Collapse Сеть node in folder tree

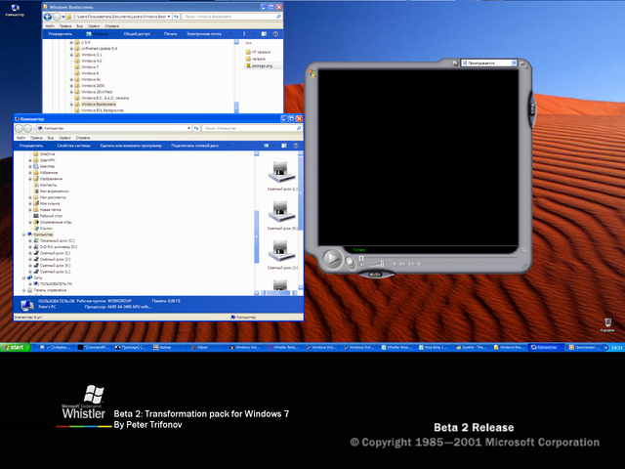click(23, 277)
